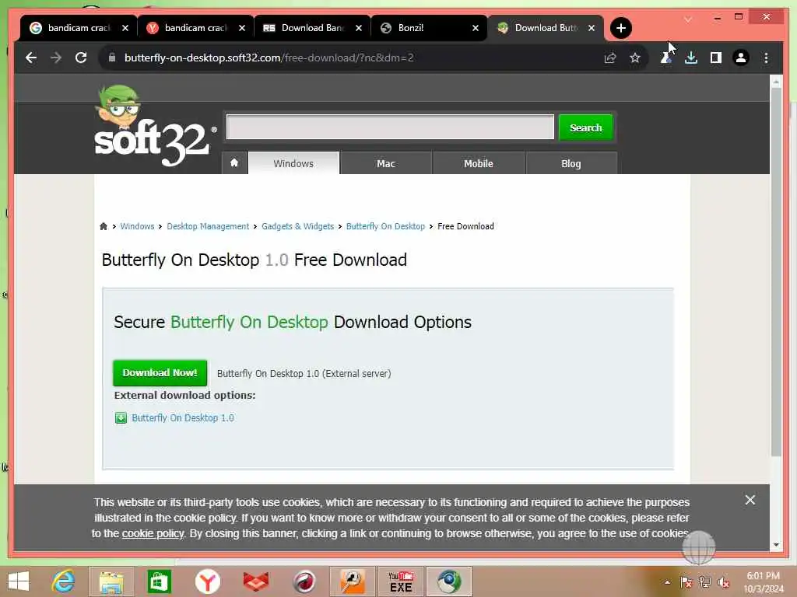The image size is (797, 597).
Task: Open the Butterfly On Desktop 1.0 external link
Action: pyautogui.click(x=183, y=417)
